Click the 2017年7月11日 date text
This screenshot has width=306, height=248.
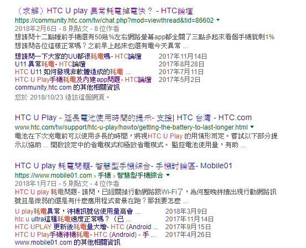point(181,72)
